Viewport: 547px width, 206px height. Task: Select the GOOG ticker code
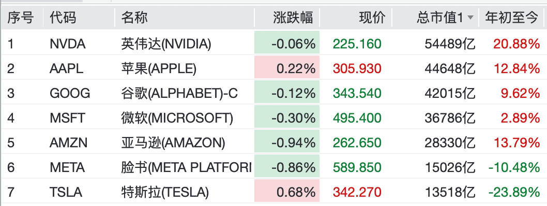click(x=70, y=93)
